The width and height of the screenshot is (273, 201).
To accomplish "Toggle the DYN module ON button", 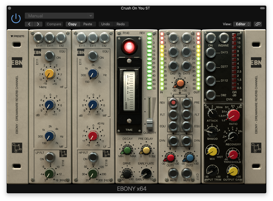I will pyautogui.click(x=211, y=38).
